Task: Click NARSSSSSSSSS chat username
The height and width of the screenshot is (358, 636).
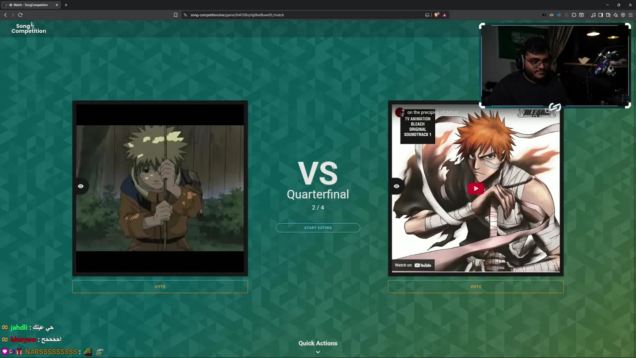Action: point(51,352)
